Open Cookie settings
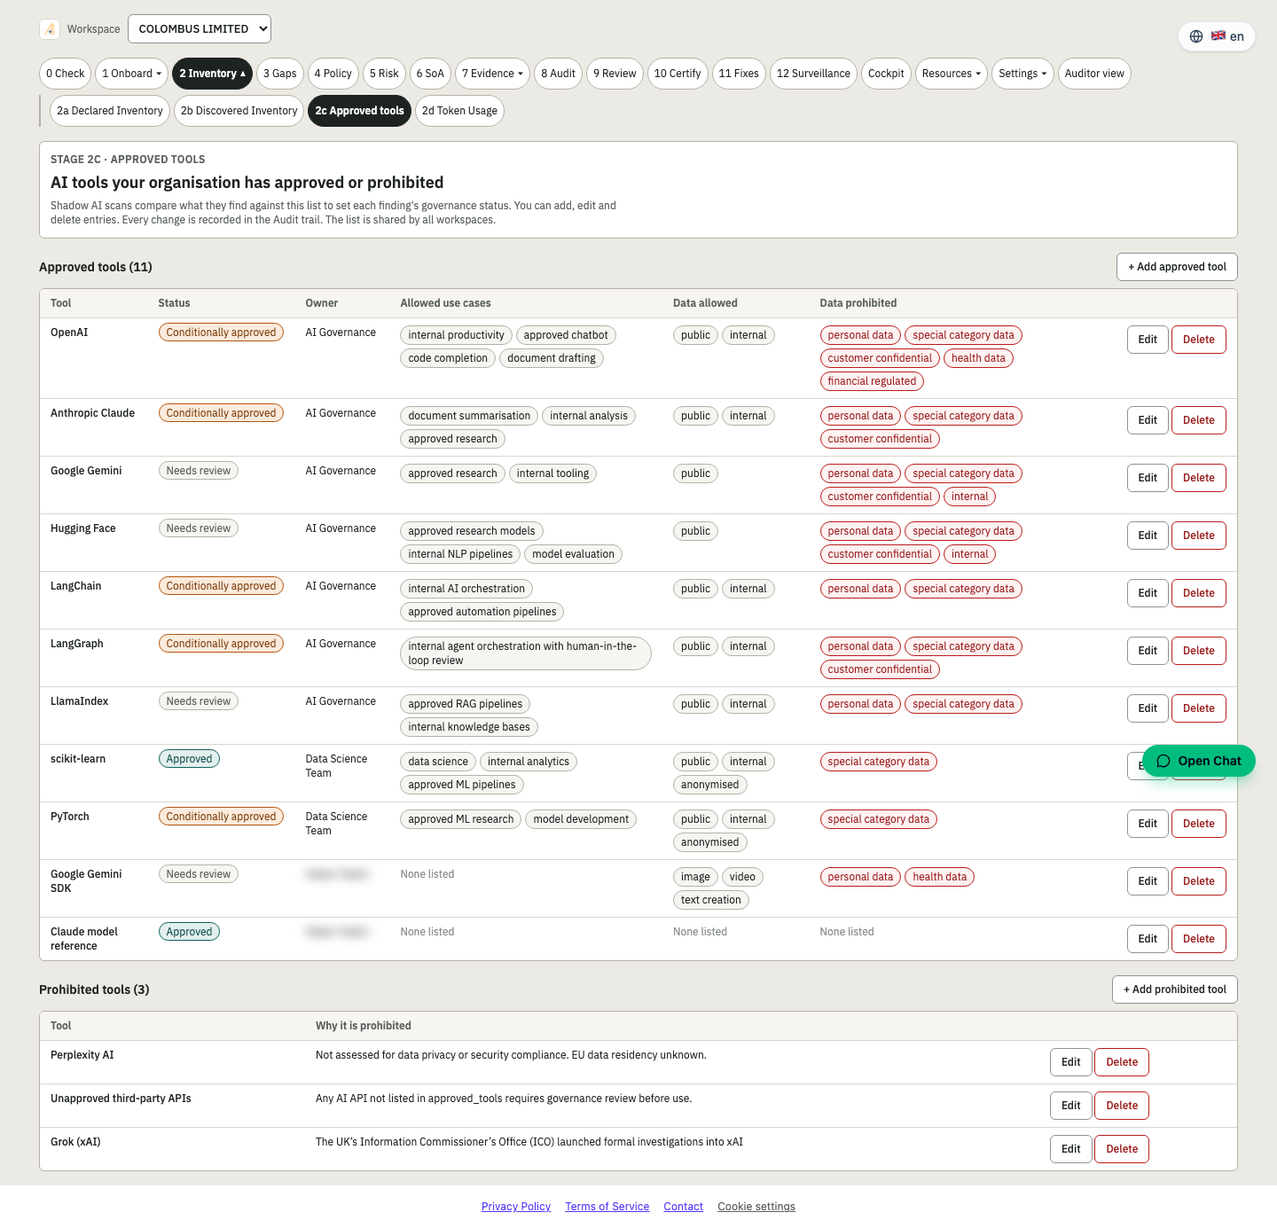The image size is (1277, 1228). 756,1207
